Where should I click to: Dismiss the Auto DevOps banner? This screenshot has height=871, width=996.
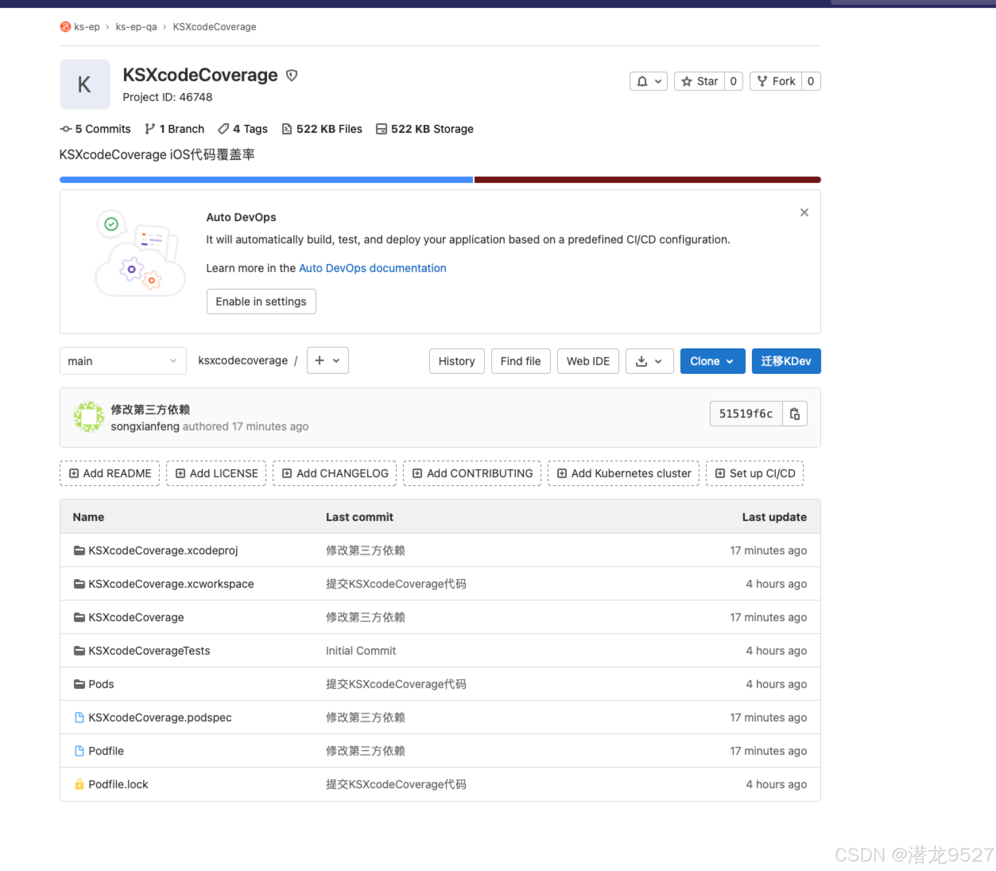[804, 212]
